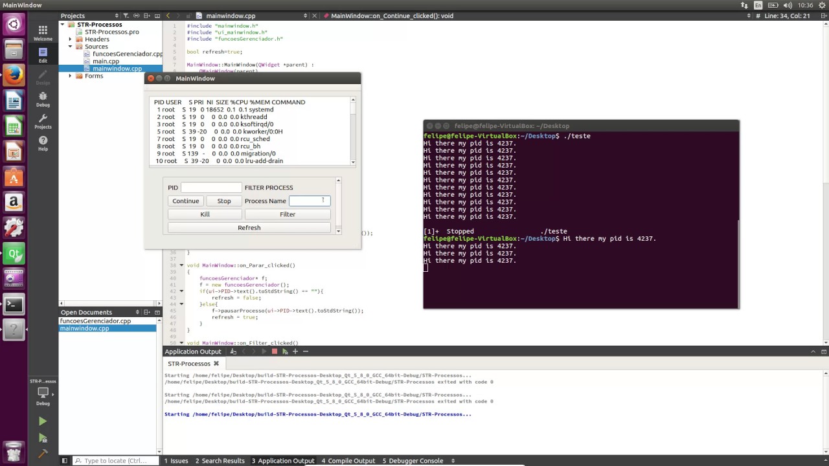Close the STR-Processos output tab

point(216,364)
